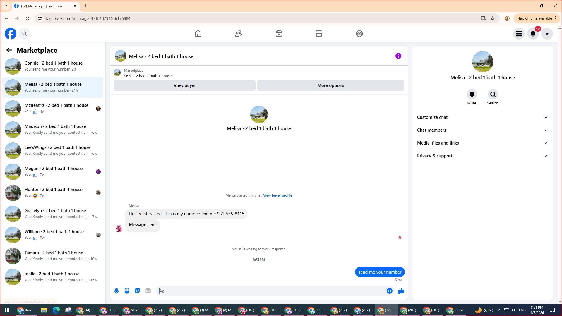
Task: Search in conversation from right panel
Action: [x=493, y=95]
